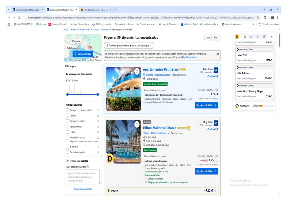Click the right budget slider handle

pyautogui.click(x=98, y=94)
